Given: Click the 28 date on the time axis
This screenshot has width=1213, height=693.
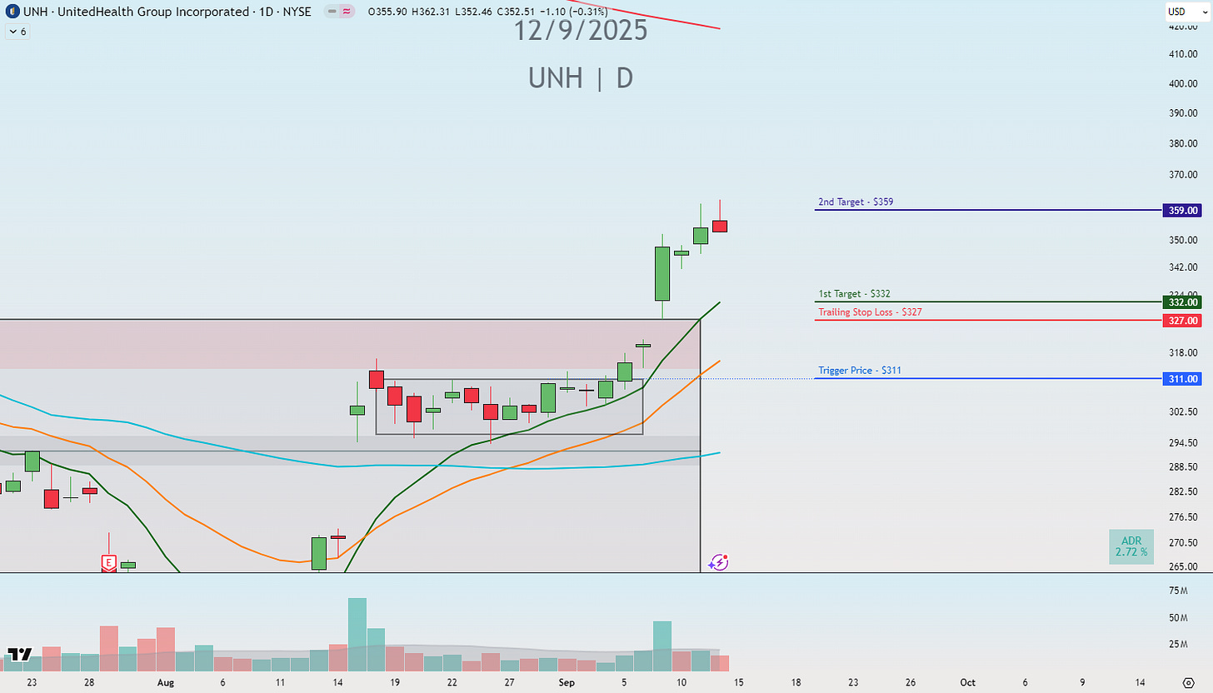Looking at the screenshot, I should [89, 681].
